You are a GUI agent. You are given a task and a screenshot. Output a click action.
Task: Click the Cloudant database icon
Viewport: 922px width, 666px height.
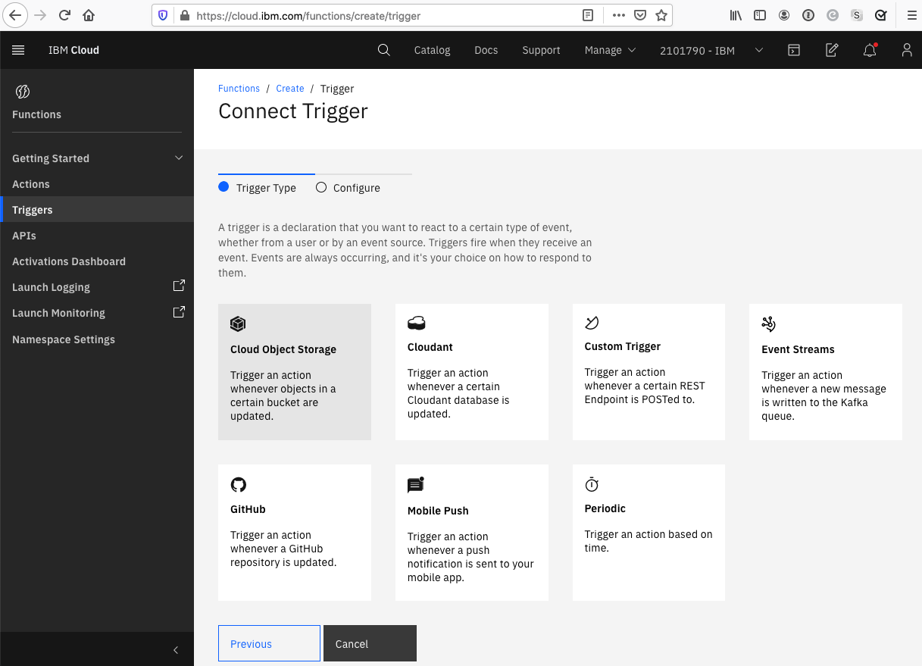416,324
